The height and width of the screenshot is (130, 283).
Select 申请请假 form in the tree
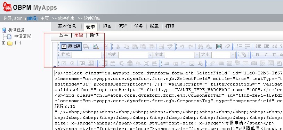(x=23, y=36)
